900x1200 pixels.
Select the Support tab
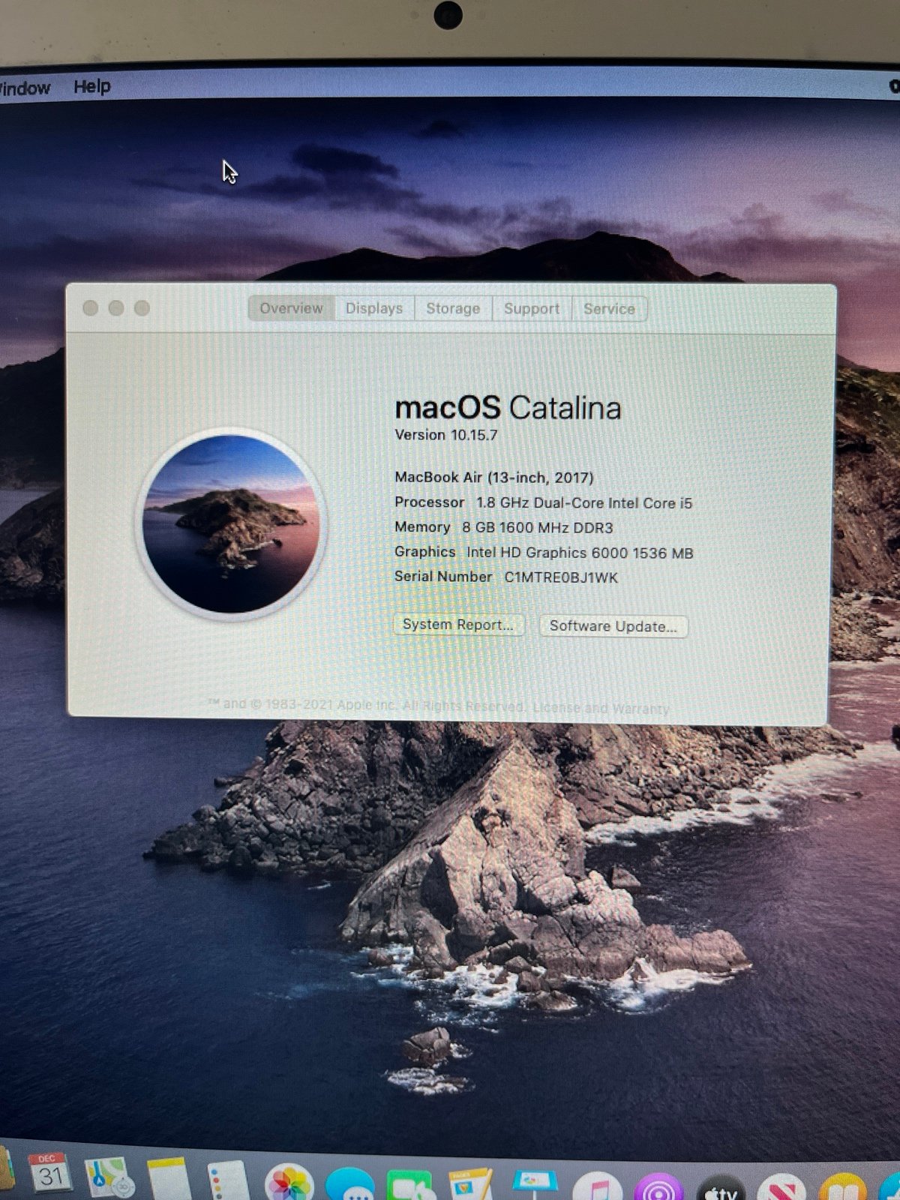(532, 309)
